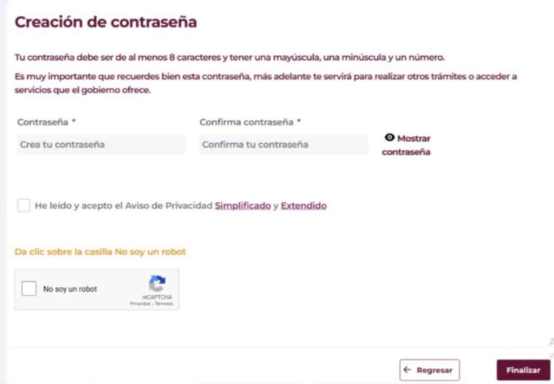The width and height of the screenshot is (554, 384).
Task: Open the reCAPTCHA Privacidad link
Action: [x=140, y=304]
